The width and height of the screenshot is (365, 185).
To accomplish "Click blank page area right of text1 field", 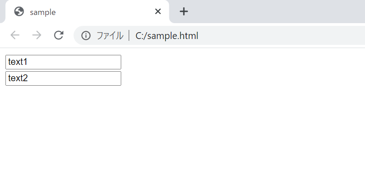I will click(227, 62).
